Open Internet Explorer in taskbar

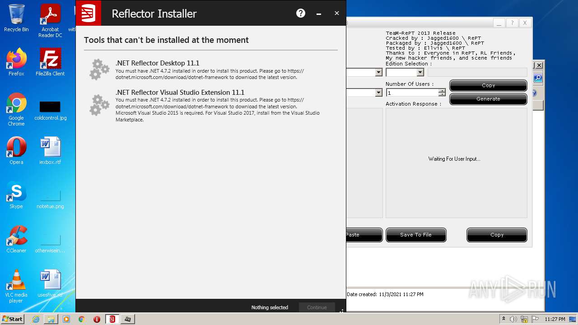click(36, 319)
